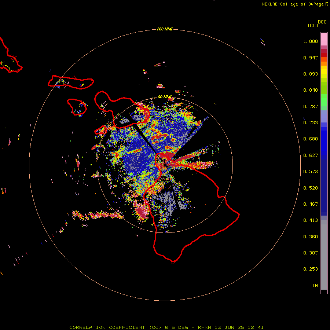Click the 0.360 color scale label
This screenshot has width=330, height=330.
click(x=311, y=237)
